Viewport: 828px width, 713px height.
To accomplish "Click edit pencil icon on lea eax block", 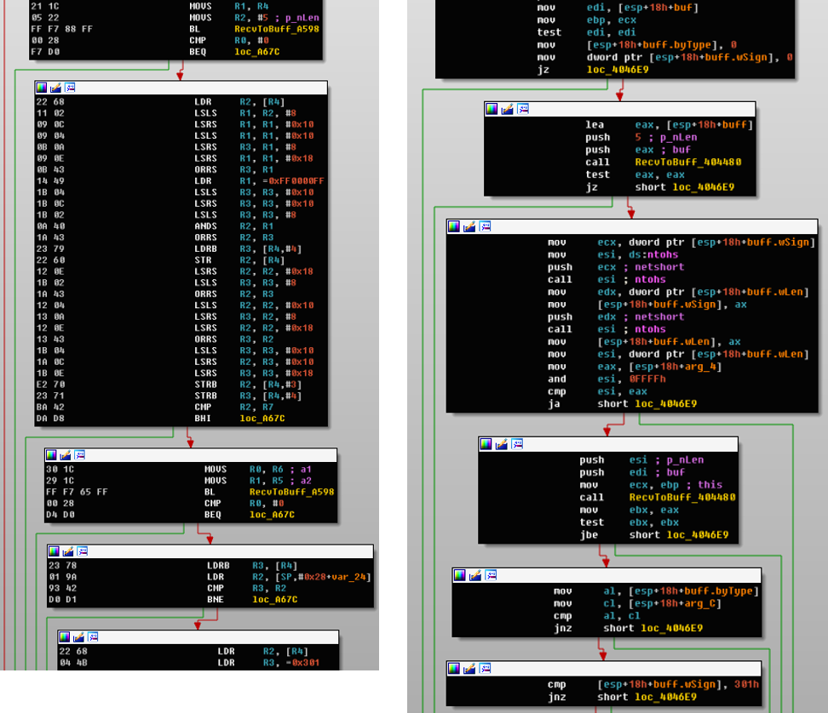I will [x=508, y=109].
